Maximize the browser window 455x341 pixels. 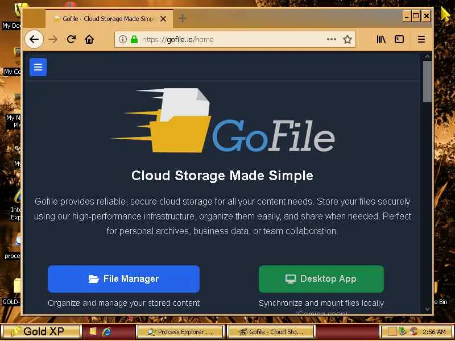click(416, 16)
